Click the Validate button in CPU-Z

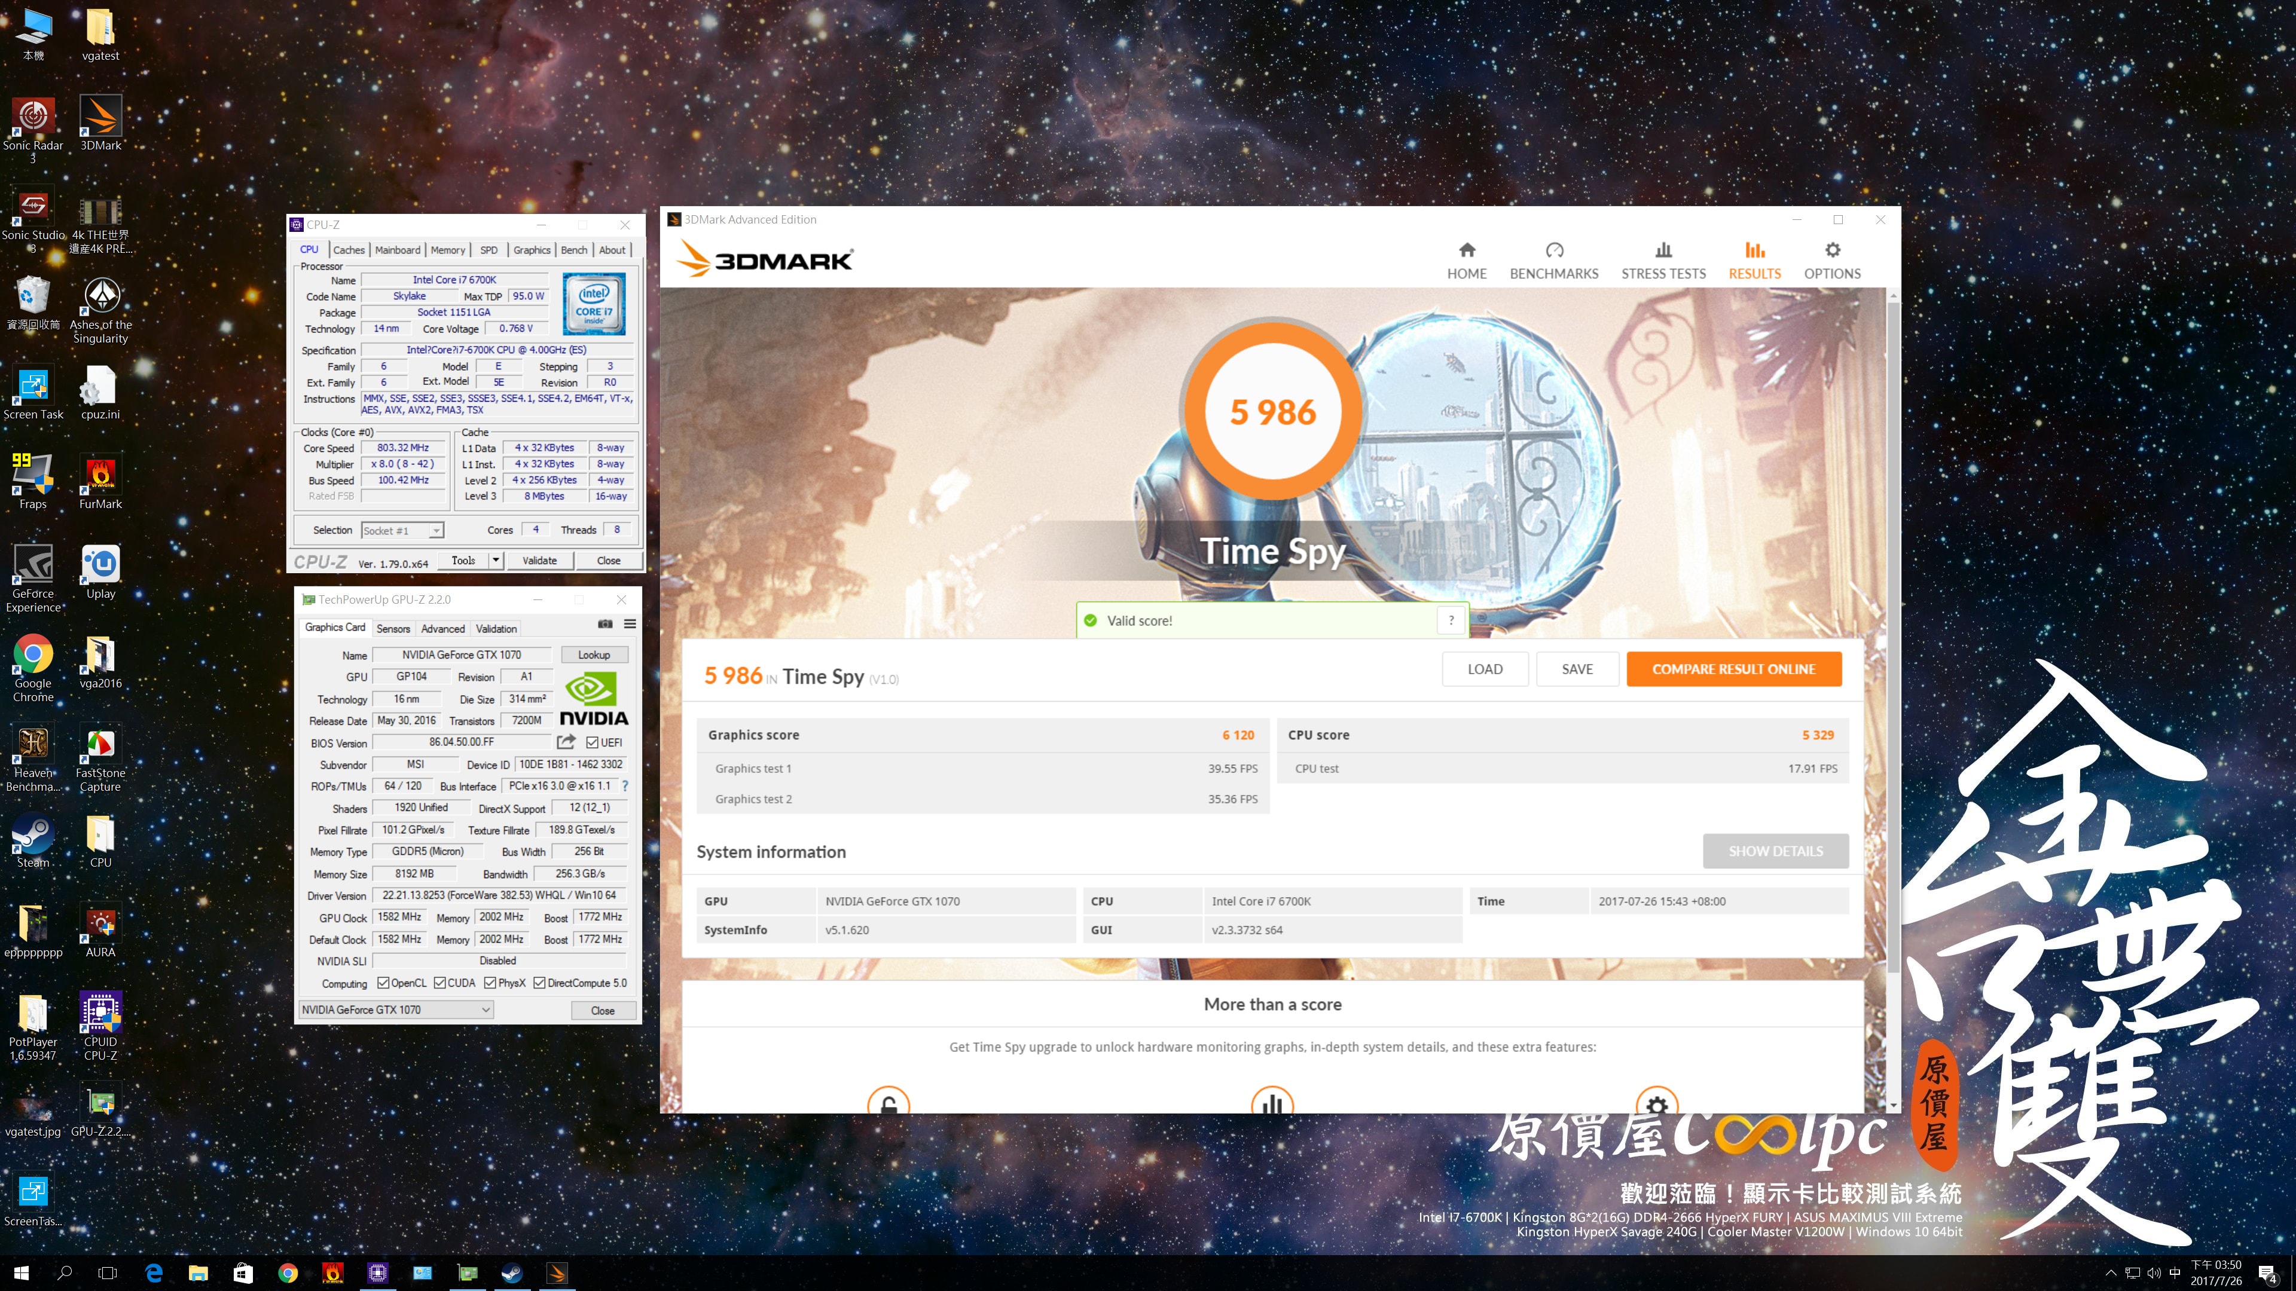pos(539,561)
